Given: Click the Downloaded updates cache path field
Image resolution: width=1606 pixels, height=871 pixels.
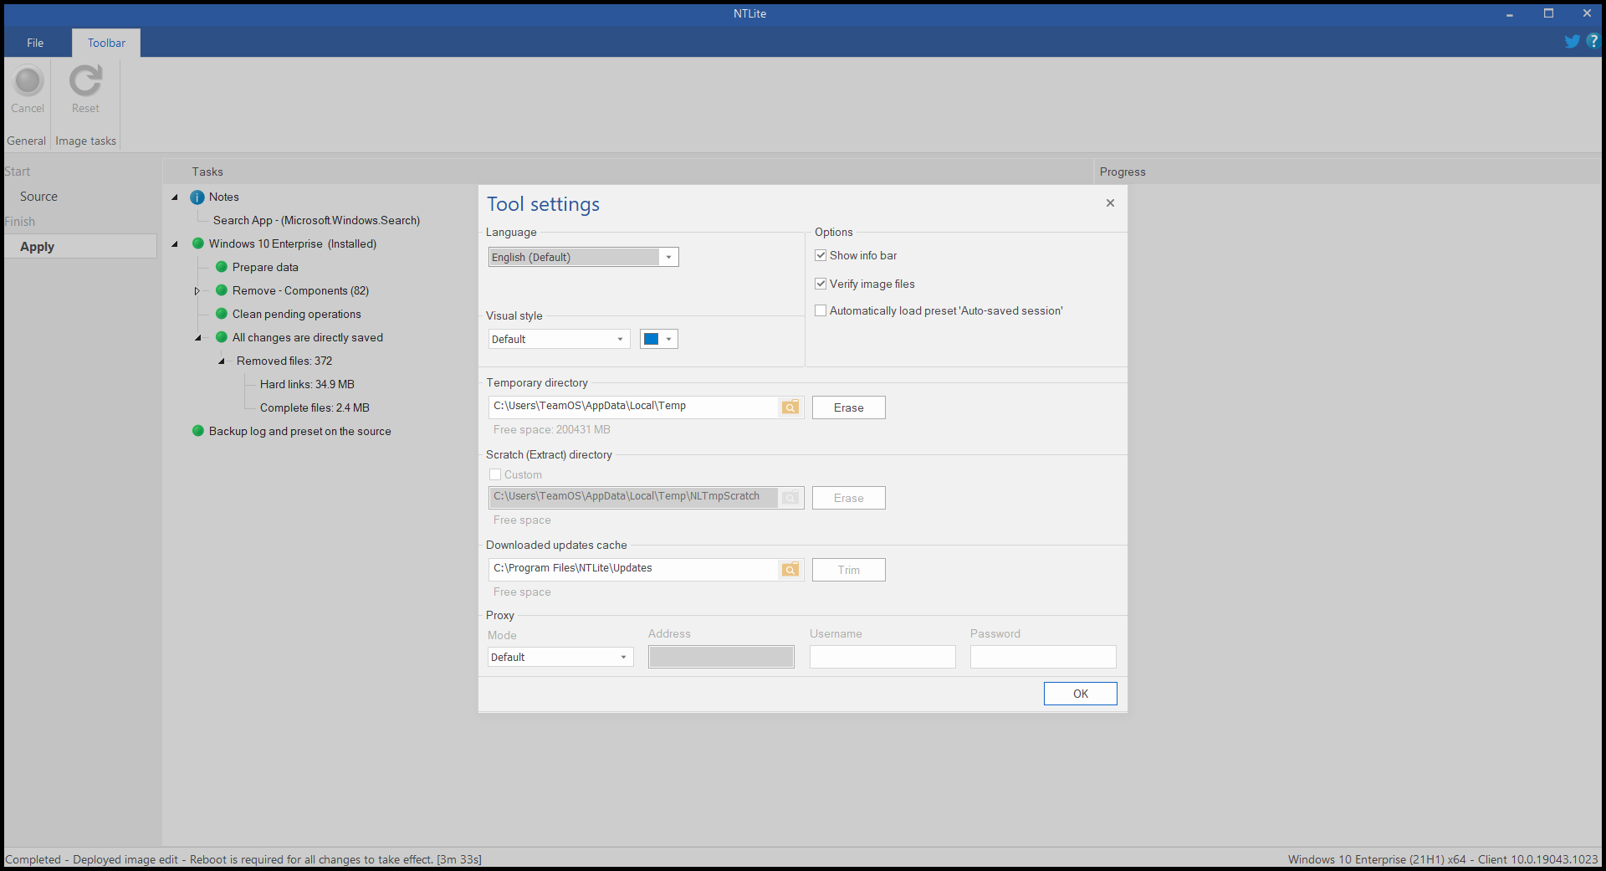Looking at the screenshot, I should 633,569.
